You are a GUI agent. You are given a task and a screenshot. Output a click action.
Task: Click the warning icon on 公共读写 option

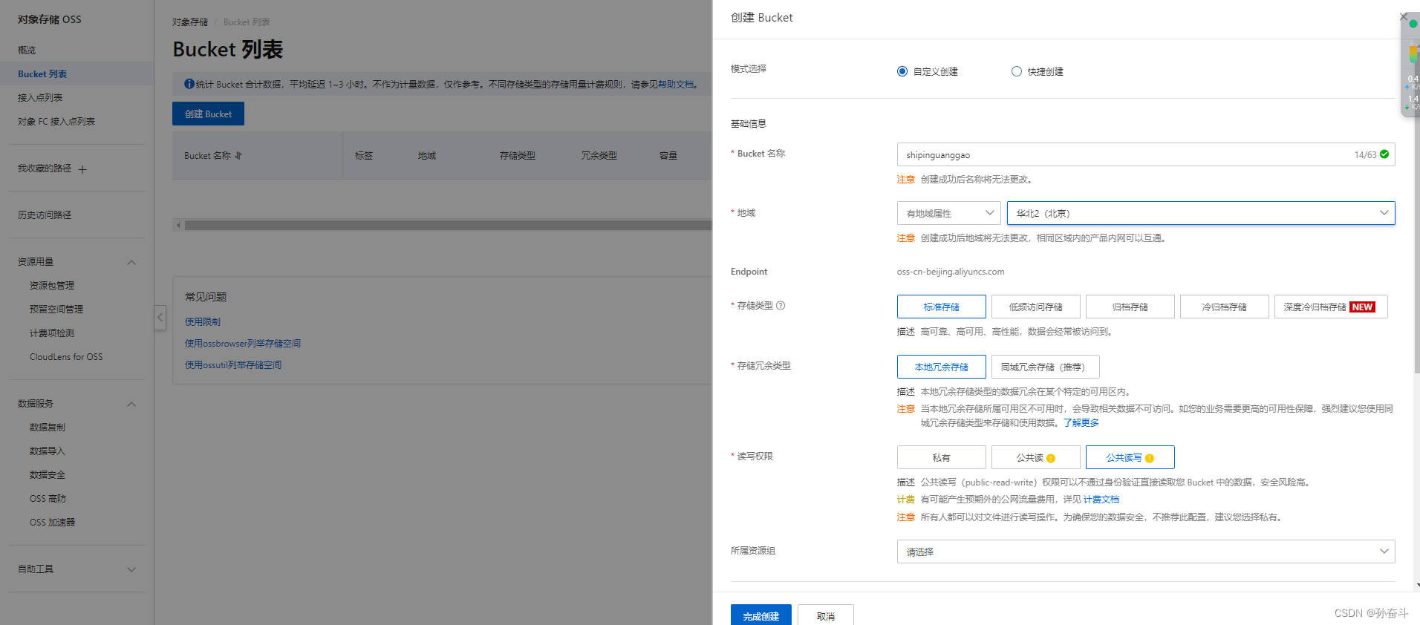[1150, 458]
